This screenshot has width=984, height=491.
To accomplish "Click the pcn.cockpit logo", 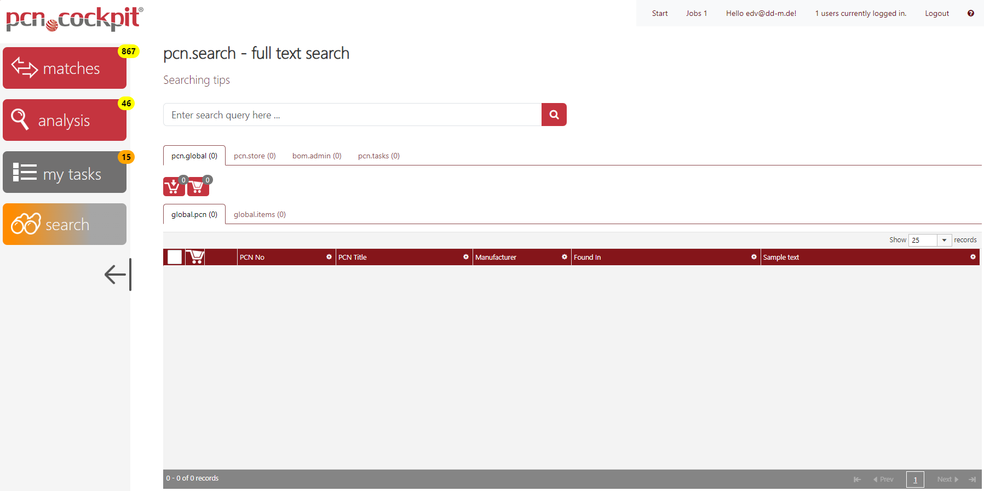I will point(74,19).
